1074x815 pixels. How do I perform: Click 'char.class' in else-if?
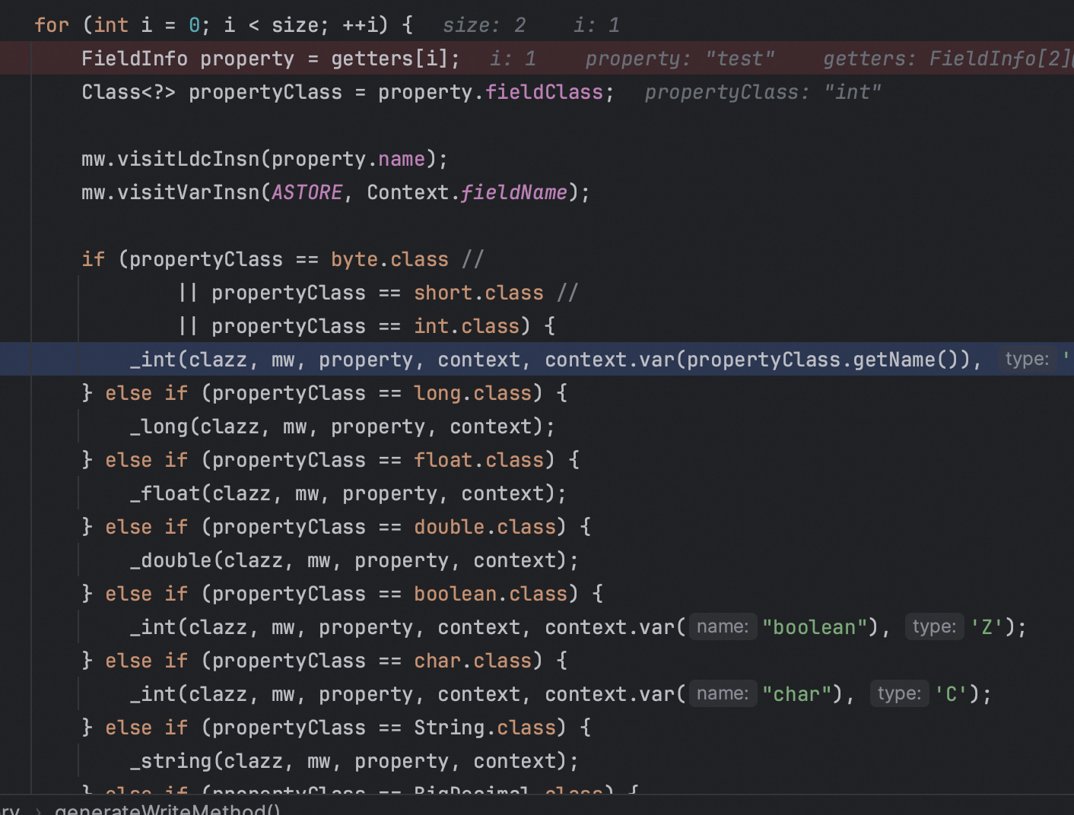pyautogui.click(x=472, y=661)
